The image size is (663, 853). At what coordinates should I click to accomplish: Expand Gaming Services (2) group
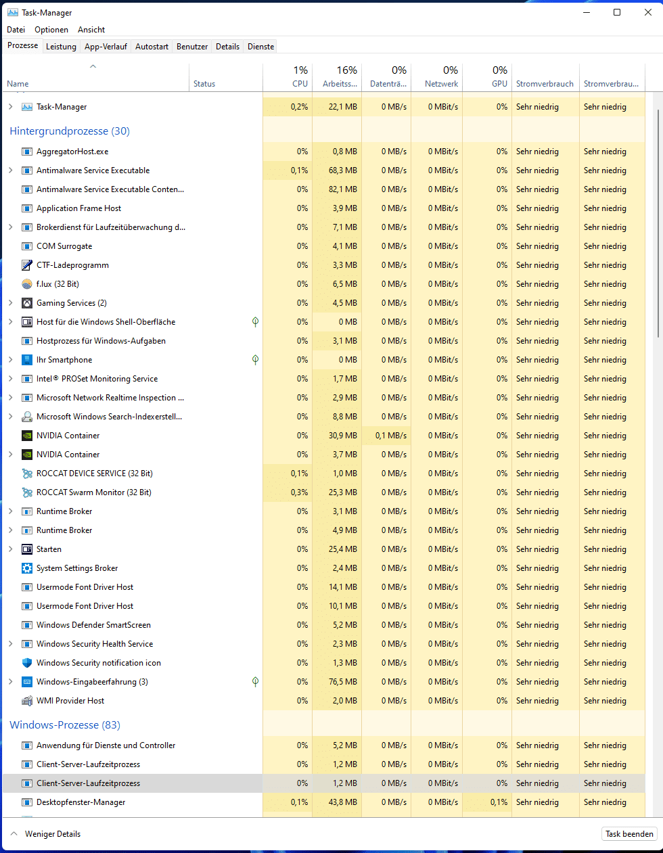[10, 303]
